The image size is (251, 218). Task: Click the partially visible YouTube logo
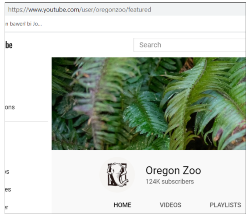9,45
